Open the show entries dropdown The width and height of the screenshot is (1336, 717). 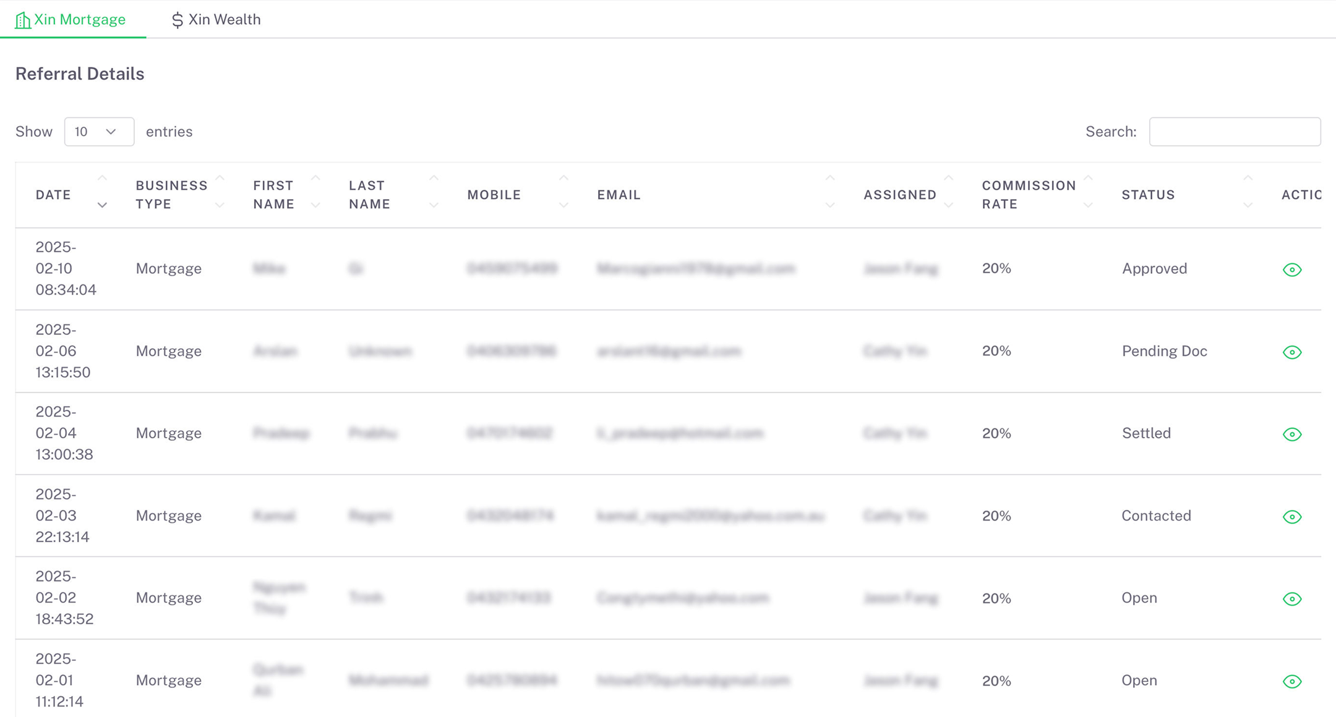tap(99, 132)
